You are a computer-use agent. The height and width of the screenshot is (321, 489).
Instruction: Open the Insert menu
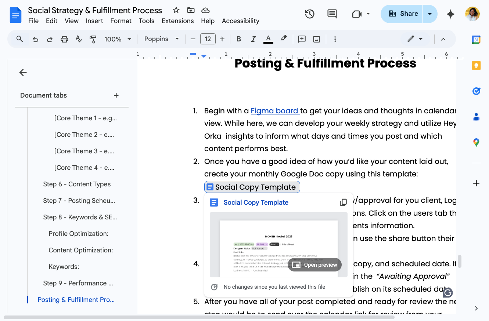pos(94,21)
